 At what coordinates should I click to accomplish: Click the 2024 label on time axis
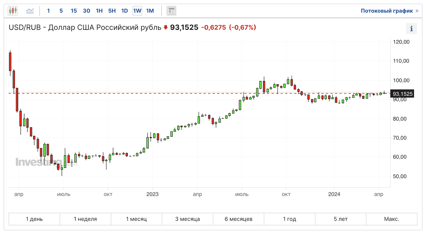coord(334,194)
